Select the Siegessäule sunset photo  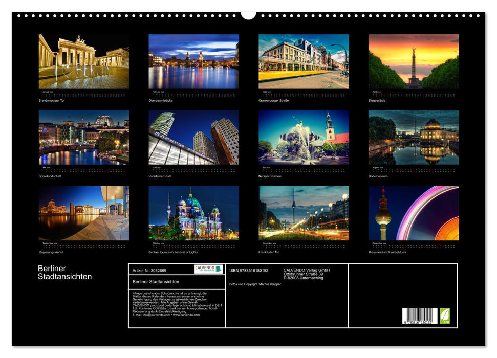tap(414, 61)
